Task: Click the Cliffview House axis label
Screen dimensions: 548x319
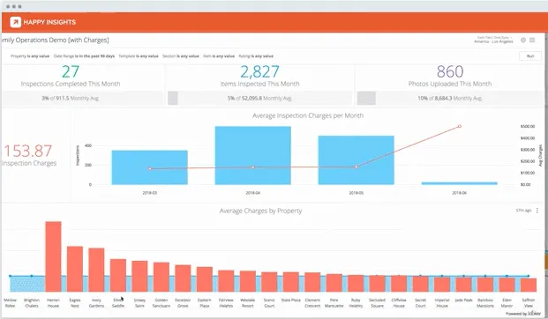Action: click(x=399, y=303)
